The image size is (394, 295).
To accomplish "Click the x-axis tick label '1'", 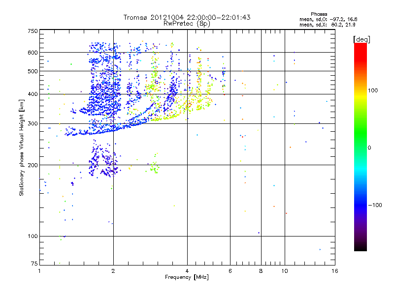I will 39,271.
